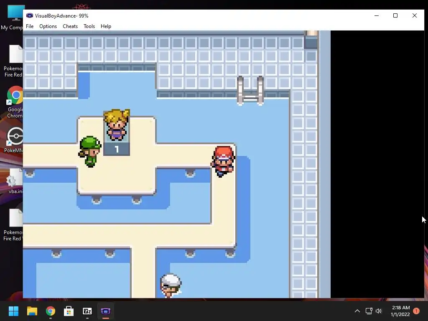Open the Windows Start menu

point(13,311)
